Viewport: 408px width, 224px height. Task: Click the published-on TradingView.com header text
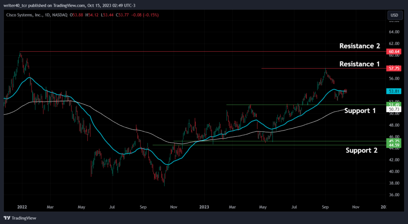click(69, 5)
